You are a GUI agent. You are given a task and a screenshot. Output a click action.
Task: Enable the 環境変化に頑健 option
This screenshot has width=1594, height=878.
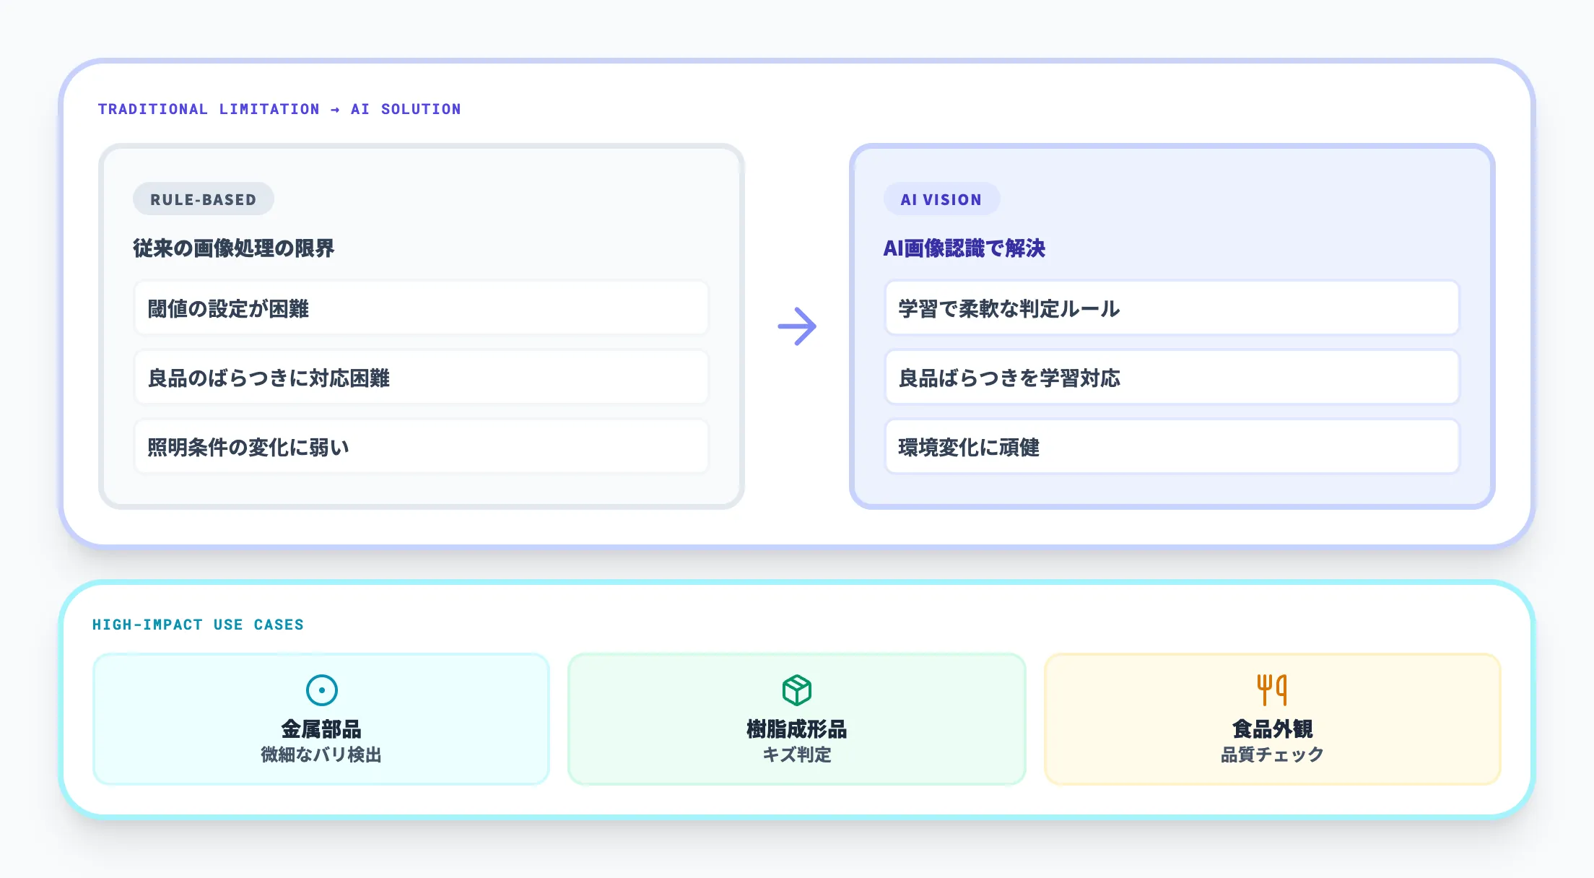pyautogui.click(x=1172, y=447)
